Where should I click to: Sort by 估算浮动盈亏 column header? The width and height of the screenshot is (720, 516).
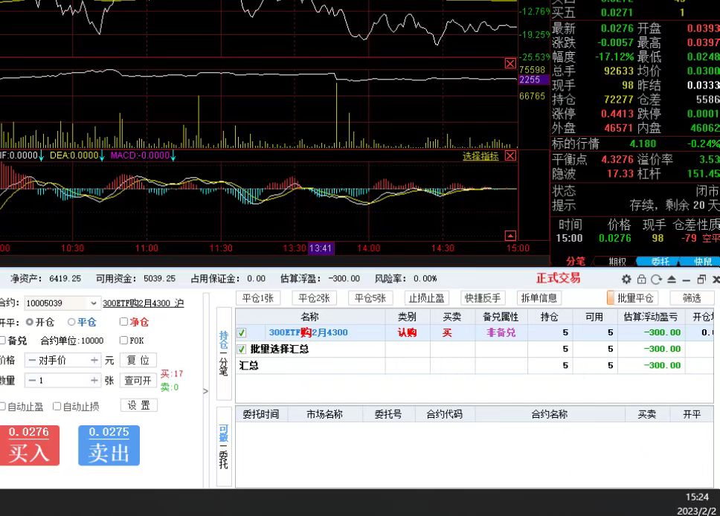[651, 316]
